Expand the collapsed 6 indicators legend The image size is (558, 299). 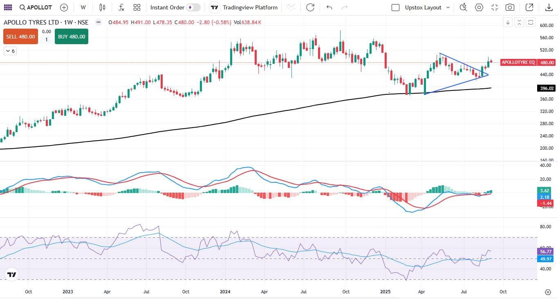tap(10, 51)
